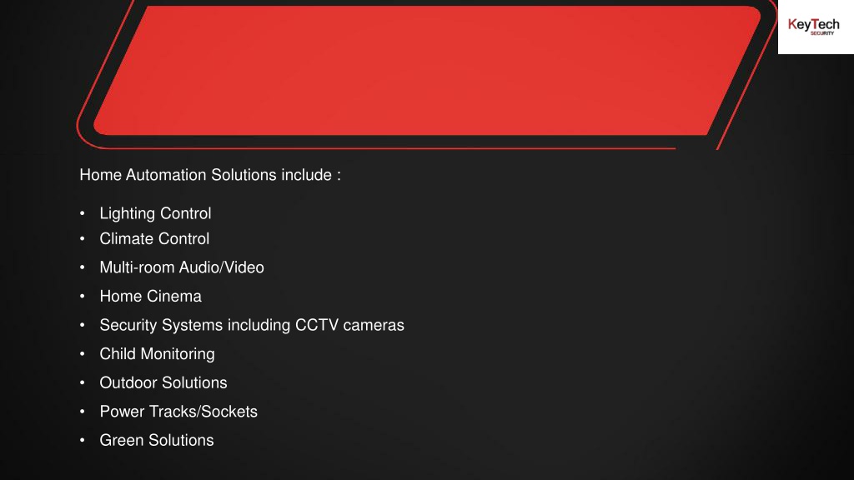Click the Power Tracks/Sockets list item

click(x=178, y=412)
